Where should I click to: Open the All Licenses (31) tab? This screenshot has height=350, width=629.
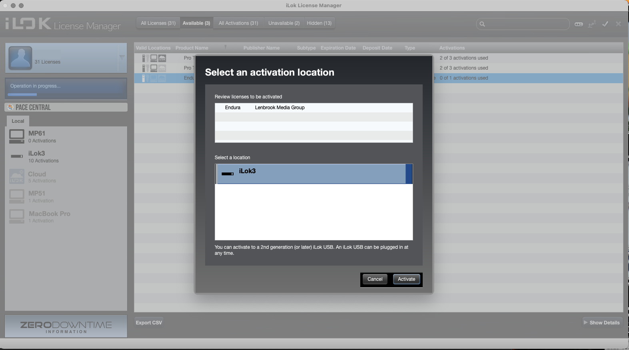coord(158,23)
